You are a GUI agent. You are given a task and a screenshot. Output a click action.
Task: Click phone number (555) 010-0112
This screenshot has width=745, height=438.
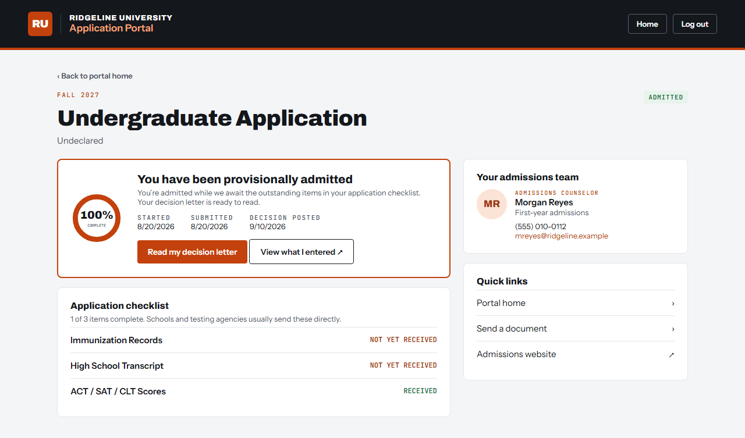point(541,227)
